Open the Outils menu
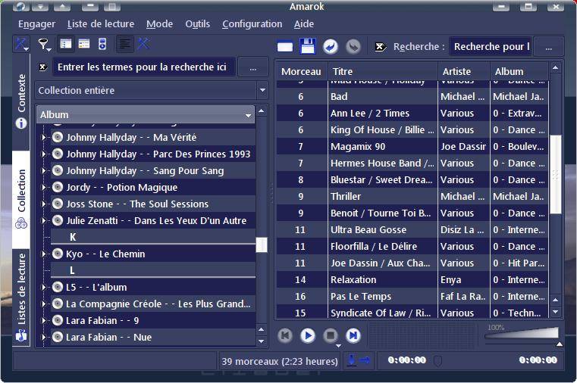577x383 pixels. click(x=197, y=24)
